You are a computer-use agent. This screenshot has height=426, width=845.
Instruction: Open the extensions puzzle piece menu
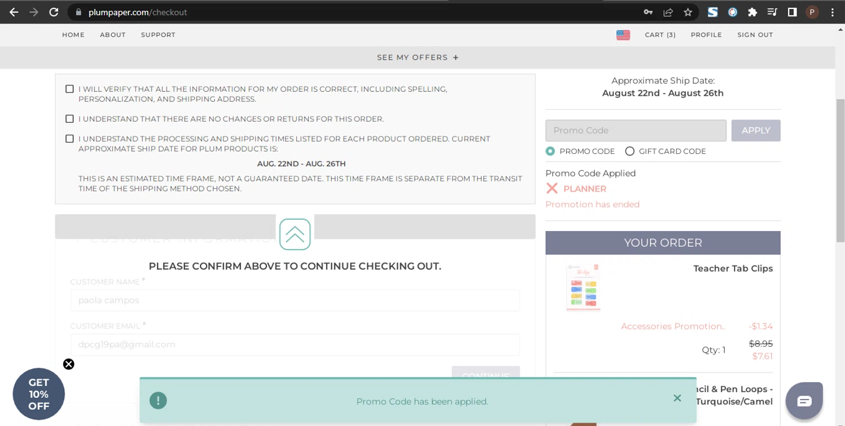752,12
